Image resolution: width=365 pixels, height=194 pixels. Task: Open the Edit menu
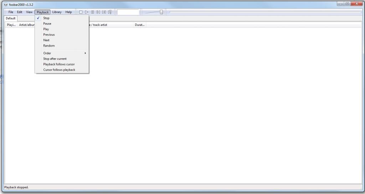pyautogui.click(x=20, y=12)
